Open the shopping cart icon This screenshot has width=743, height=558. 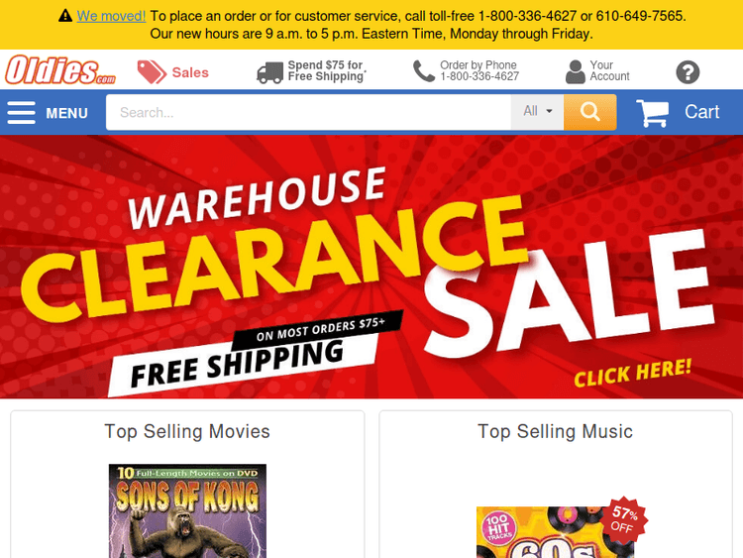(652, 113)
